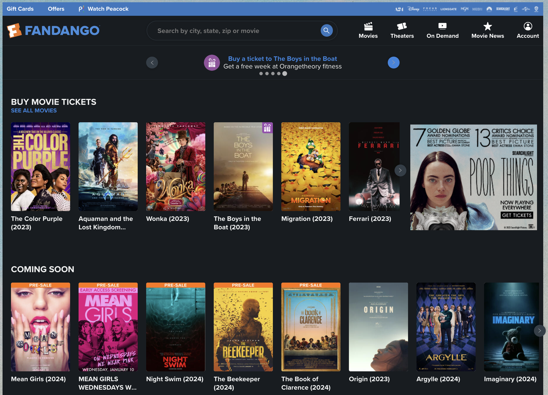Open the Focus Features studio logo

pyautogui.click(x=430, y=9)
